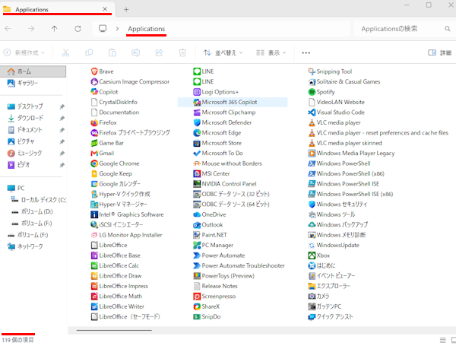Viewport: 456px width, 346px height.
Task: Expand the breadcrumb chevron before Applications
Action: [x=117, y=29]
